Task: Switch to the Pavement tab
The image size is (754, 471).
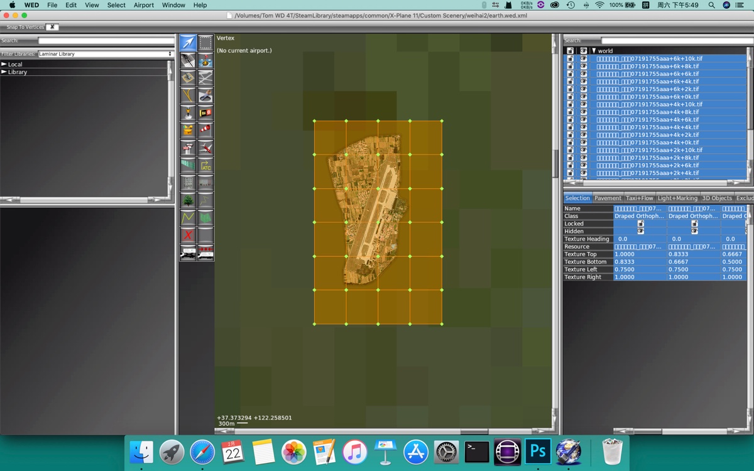Action: (608, 198)
